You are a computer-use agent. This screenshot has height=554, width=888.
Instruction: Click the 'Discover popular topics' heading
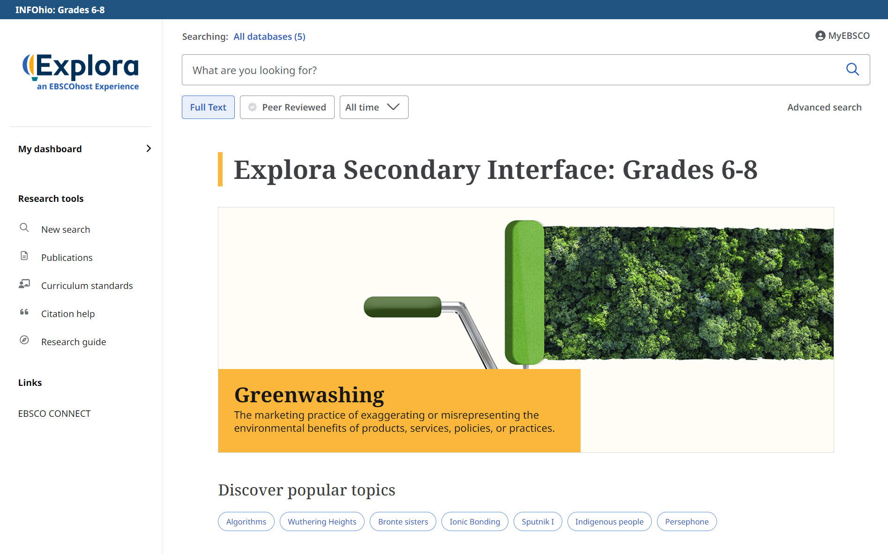tap(307, 490)
